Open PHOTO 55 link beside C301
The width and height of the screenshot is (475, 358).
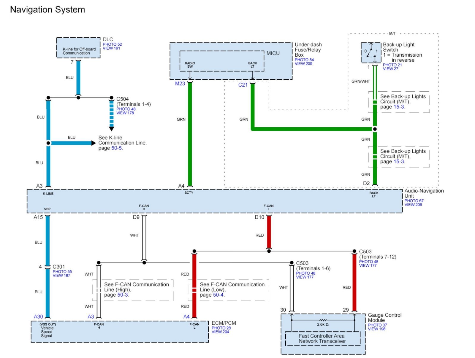pos(62,271)
